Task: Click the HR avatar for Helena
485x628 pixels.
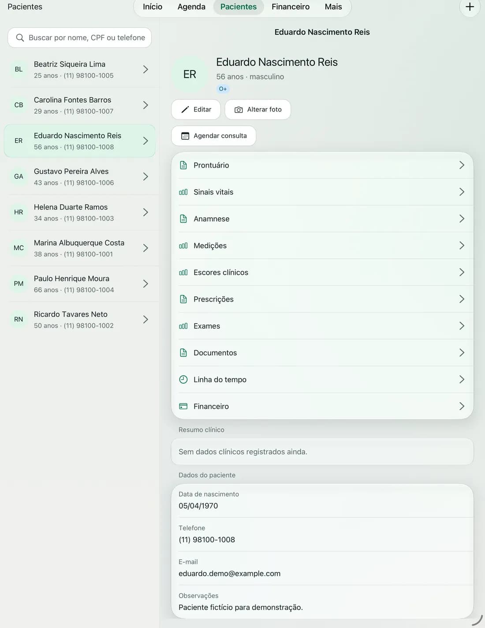Action: (x=19, y=212)
